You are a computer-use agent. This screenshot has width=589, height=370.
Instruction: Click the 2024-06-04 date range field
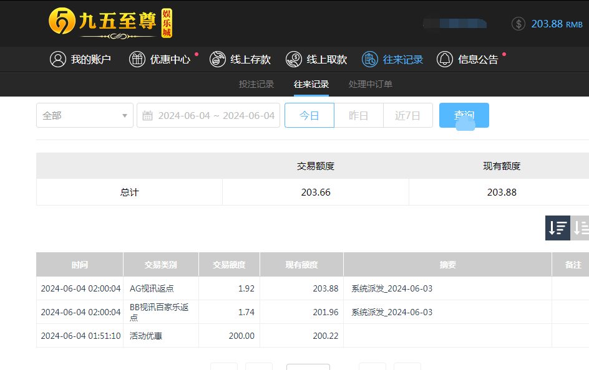[x=216, y=115]
